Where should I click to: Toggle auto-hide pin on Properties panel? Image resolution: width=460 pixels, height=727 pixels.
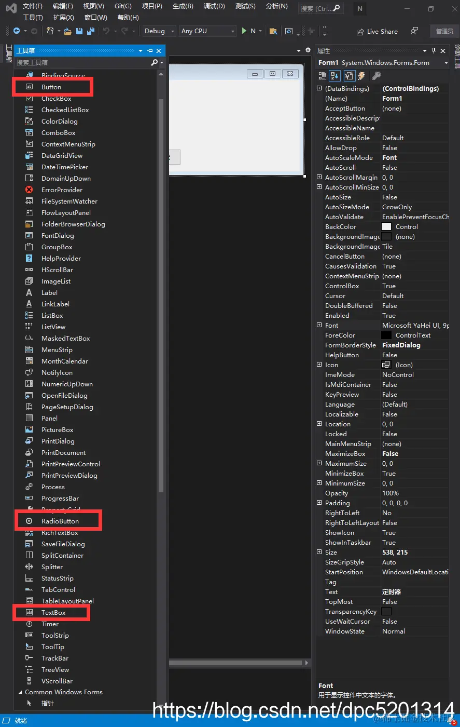(x=434, y=50)
